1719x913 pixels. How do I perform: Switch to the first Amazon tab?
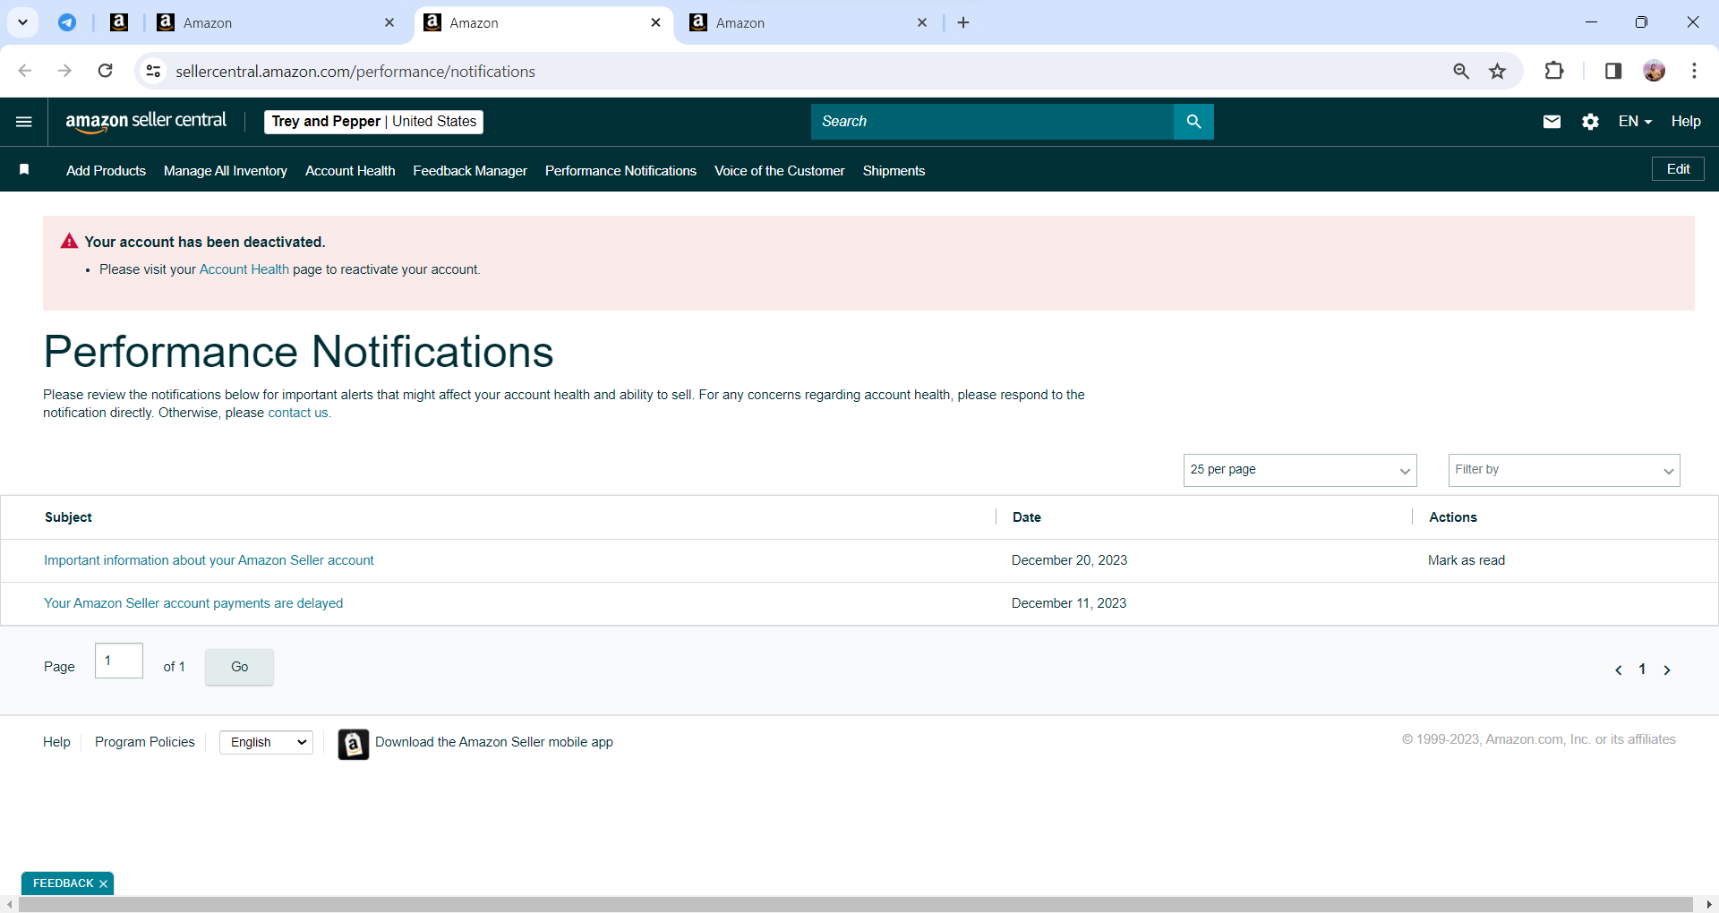tap(276, 23)
